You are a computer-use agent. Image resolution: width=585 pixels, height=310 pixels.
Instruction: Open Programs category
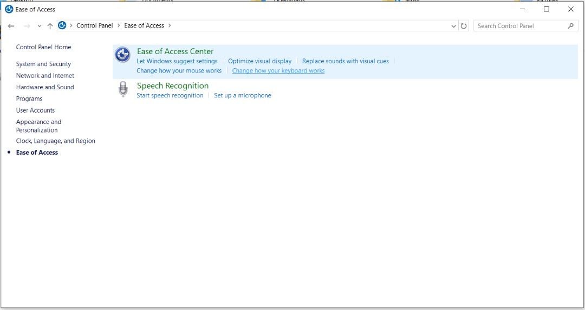tap(29, 99)
